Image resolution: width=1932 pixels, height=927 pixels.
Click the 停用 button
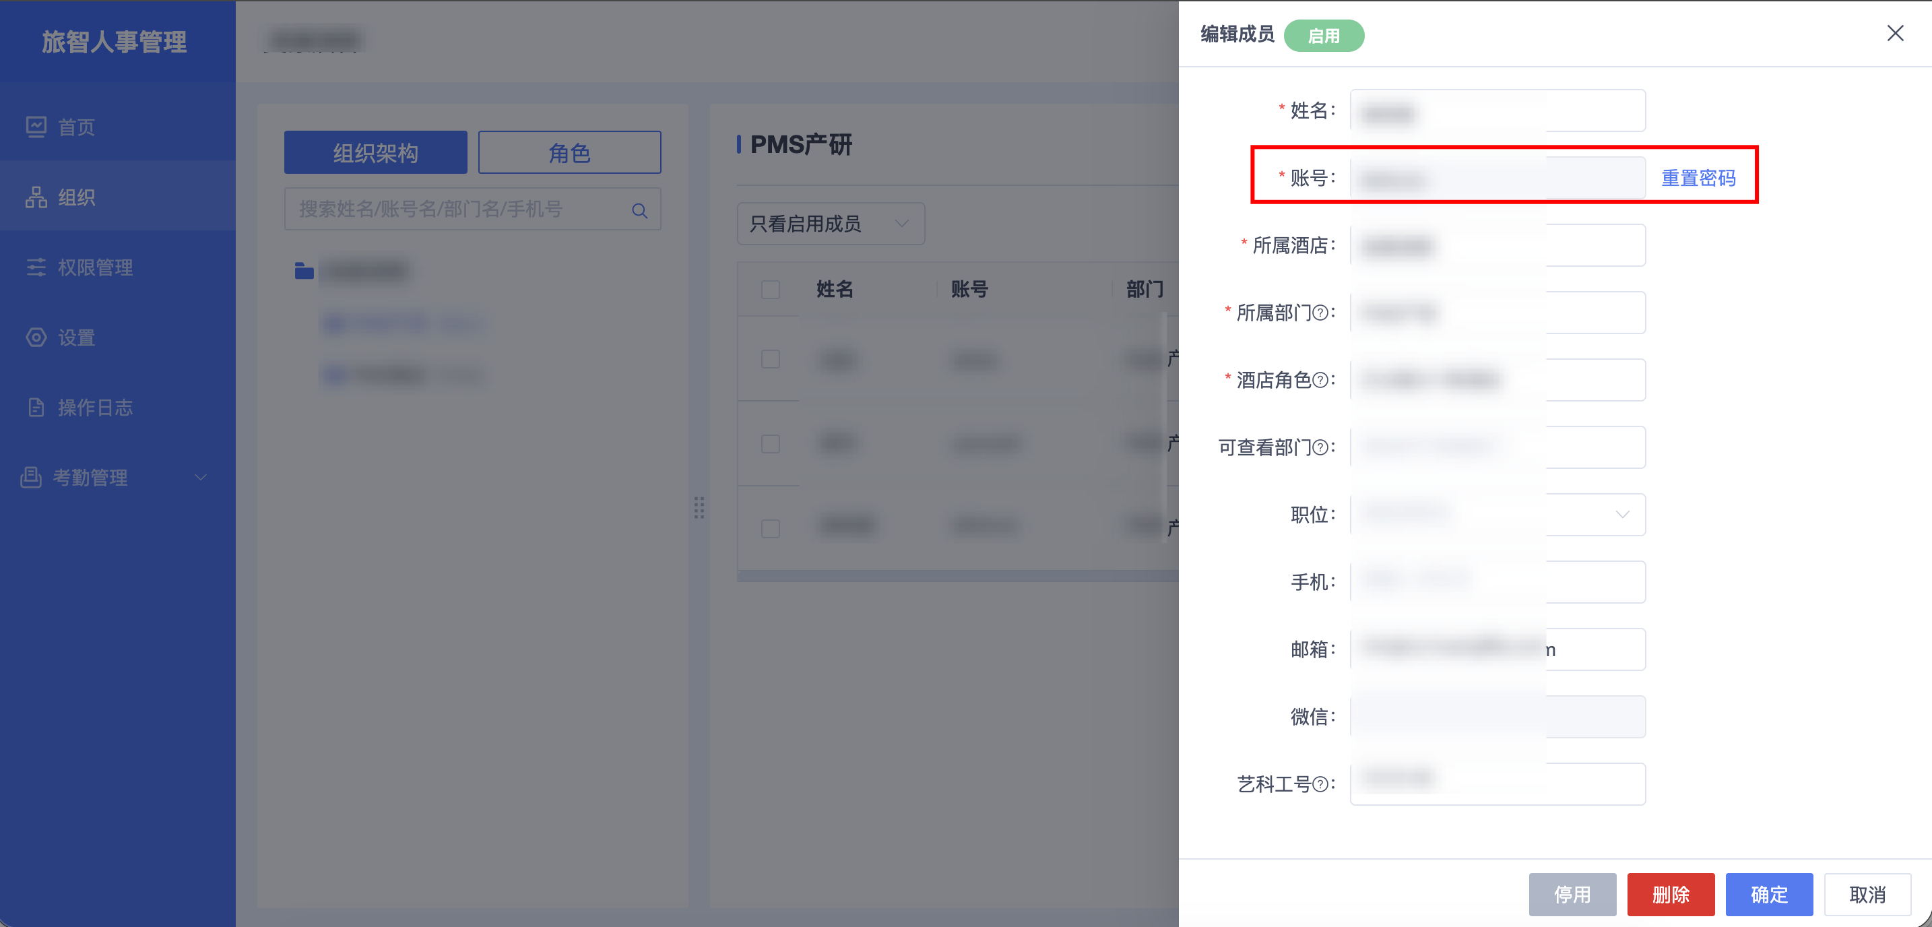(x=1572, y=894)
